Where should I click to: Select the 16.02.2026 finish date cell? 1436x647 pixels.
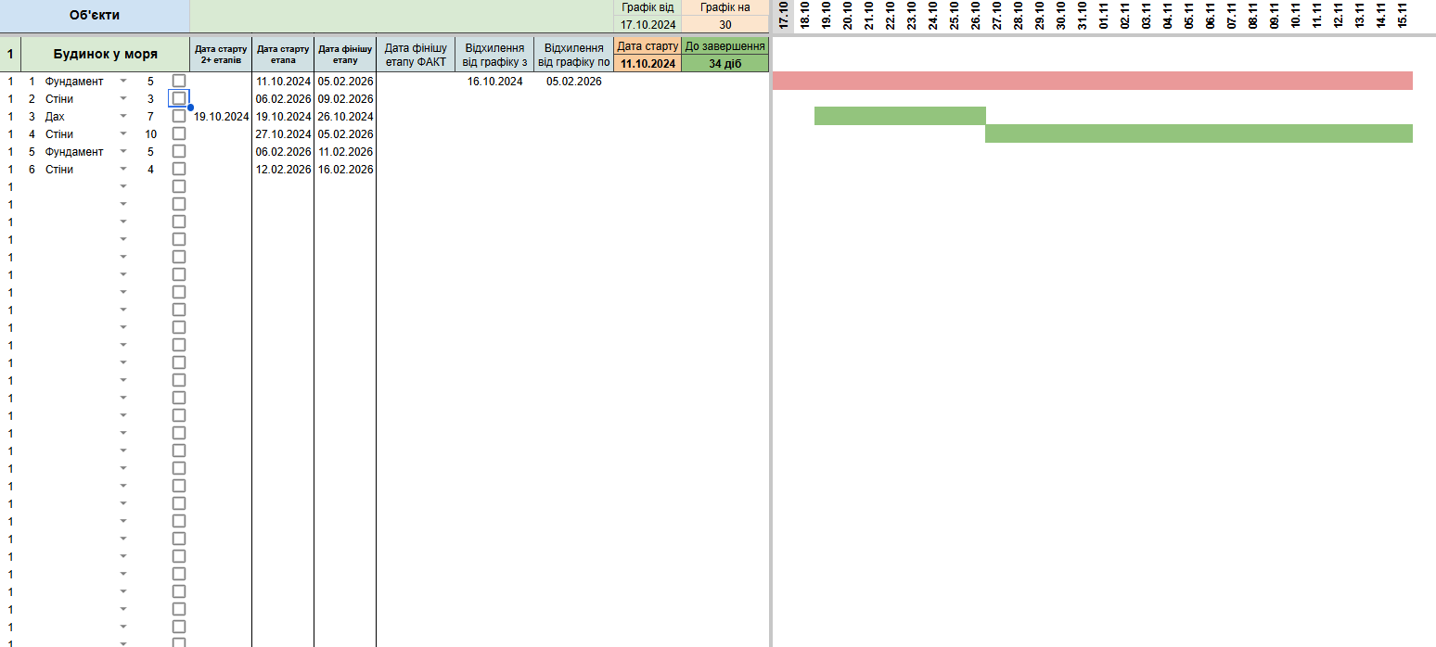click(x=345, y=170)
